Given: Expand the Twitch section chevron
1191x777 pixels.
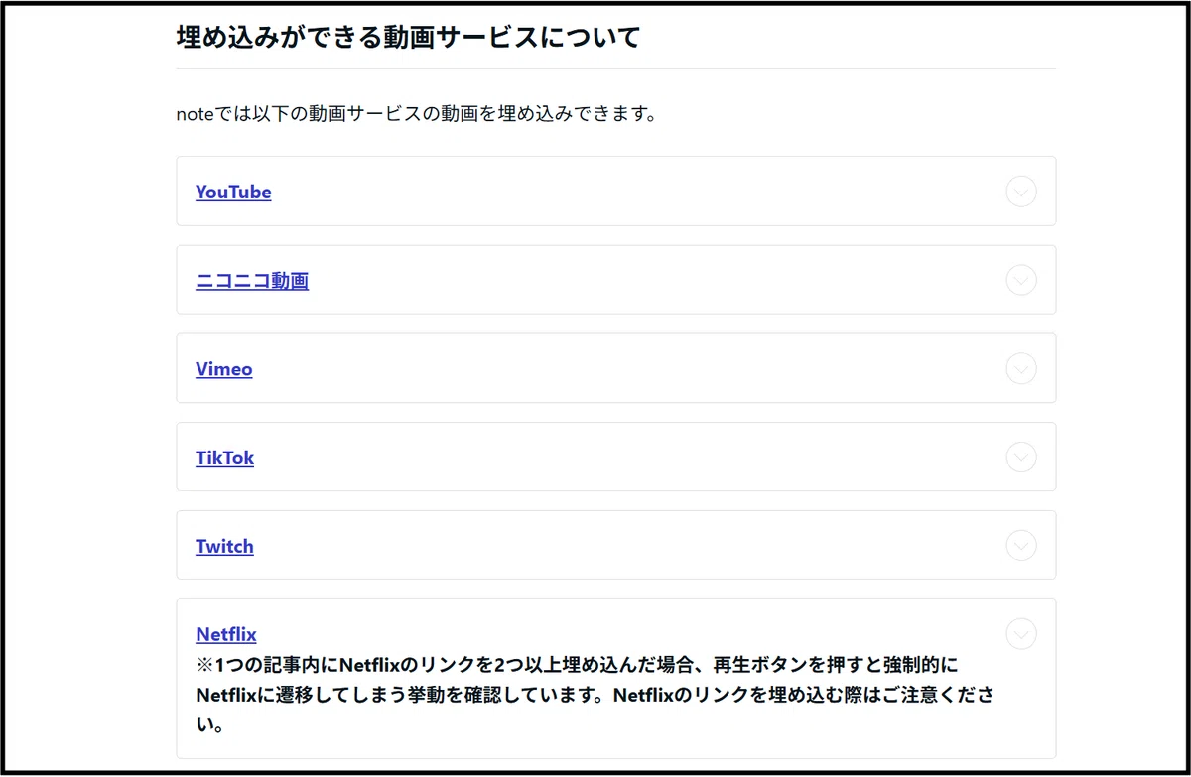Looking at the screenshot, I should (1021, 546).
